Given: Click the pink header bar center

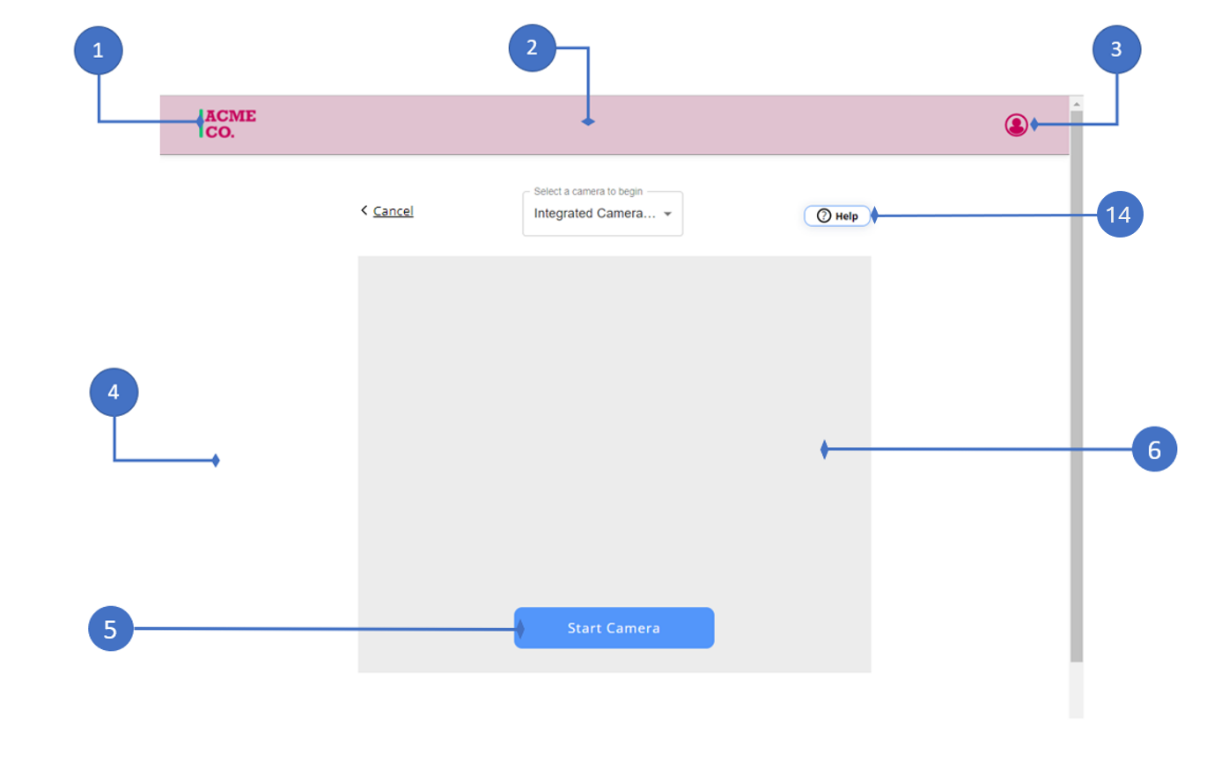Looking at the screenshot, I should (614, 124).
